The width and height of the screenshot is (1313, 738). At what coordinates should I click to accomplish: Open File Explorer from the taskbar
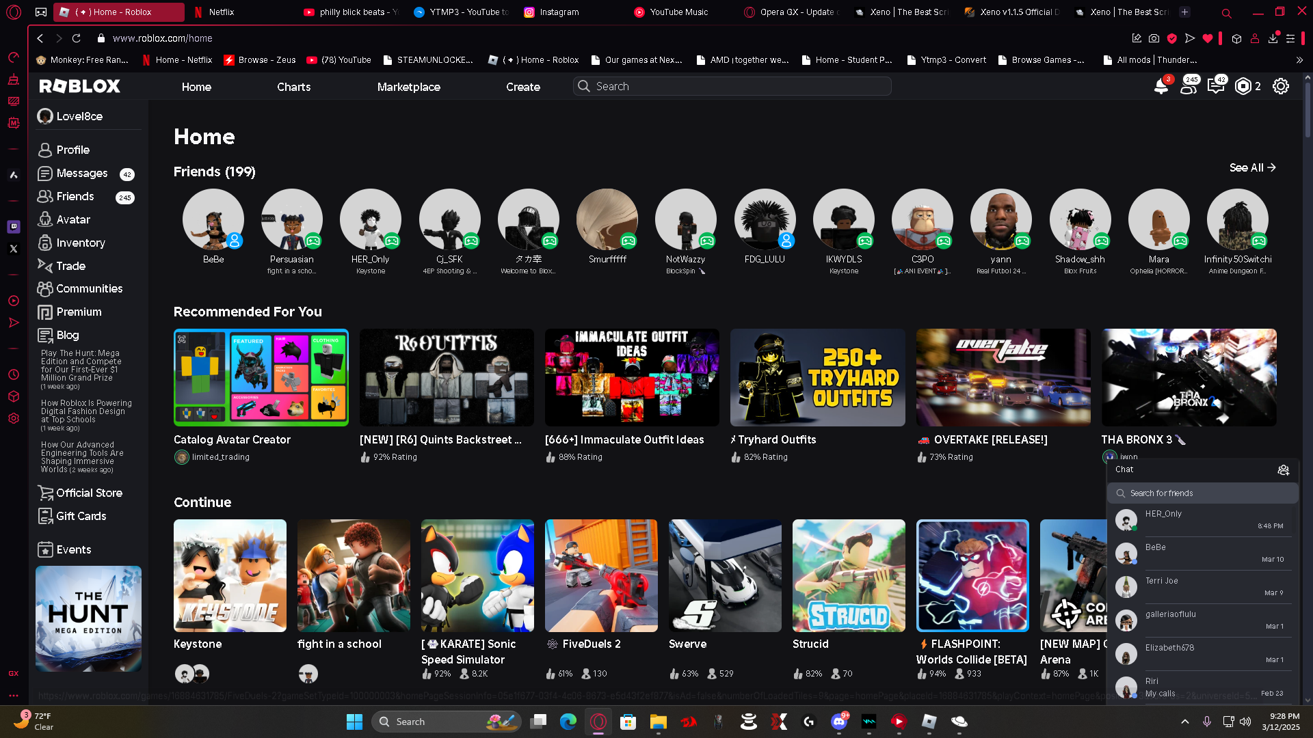(659, 722)
